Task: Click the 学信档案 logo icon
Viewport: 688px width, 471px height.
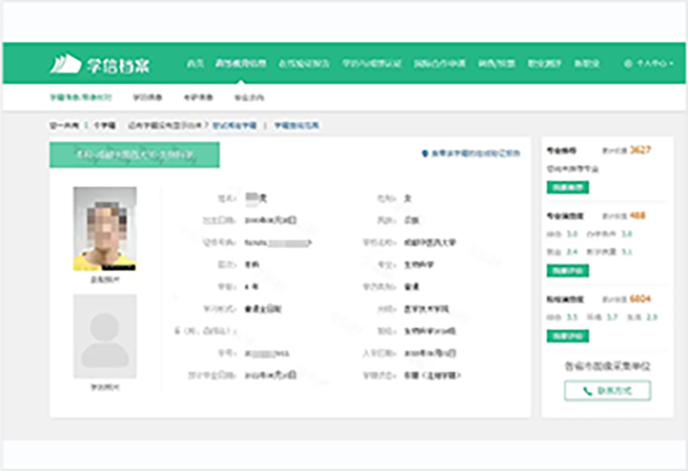Action: click(x=67, y=63)
